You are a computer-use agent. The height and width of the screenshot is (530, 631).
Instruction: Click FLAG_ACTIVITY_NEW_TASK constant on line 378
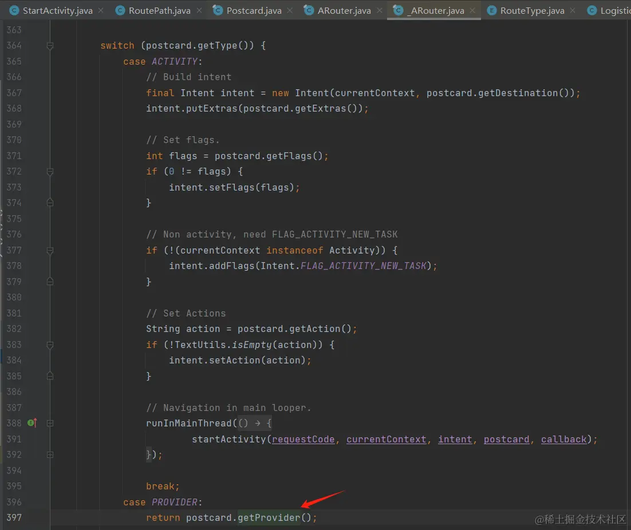[364, 266]
